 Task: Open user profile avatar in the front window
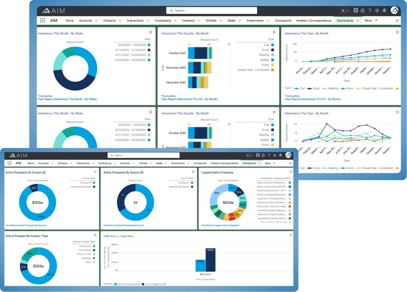(x=288, y=155)
